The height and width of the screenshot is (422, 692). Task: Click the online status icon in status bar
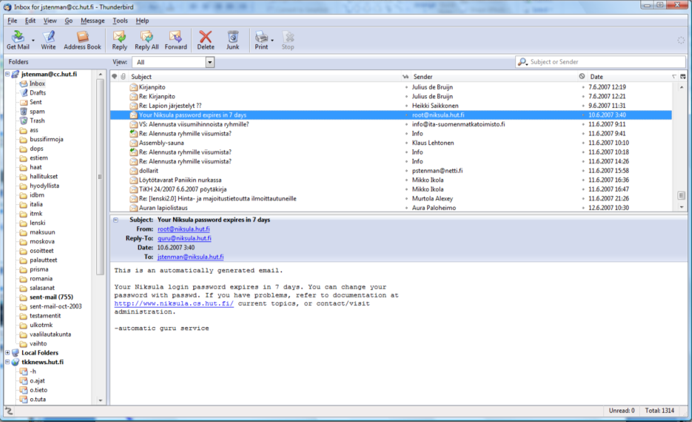[x=8, y=411]
